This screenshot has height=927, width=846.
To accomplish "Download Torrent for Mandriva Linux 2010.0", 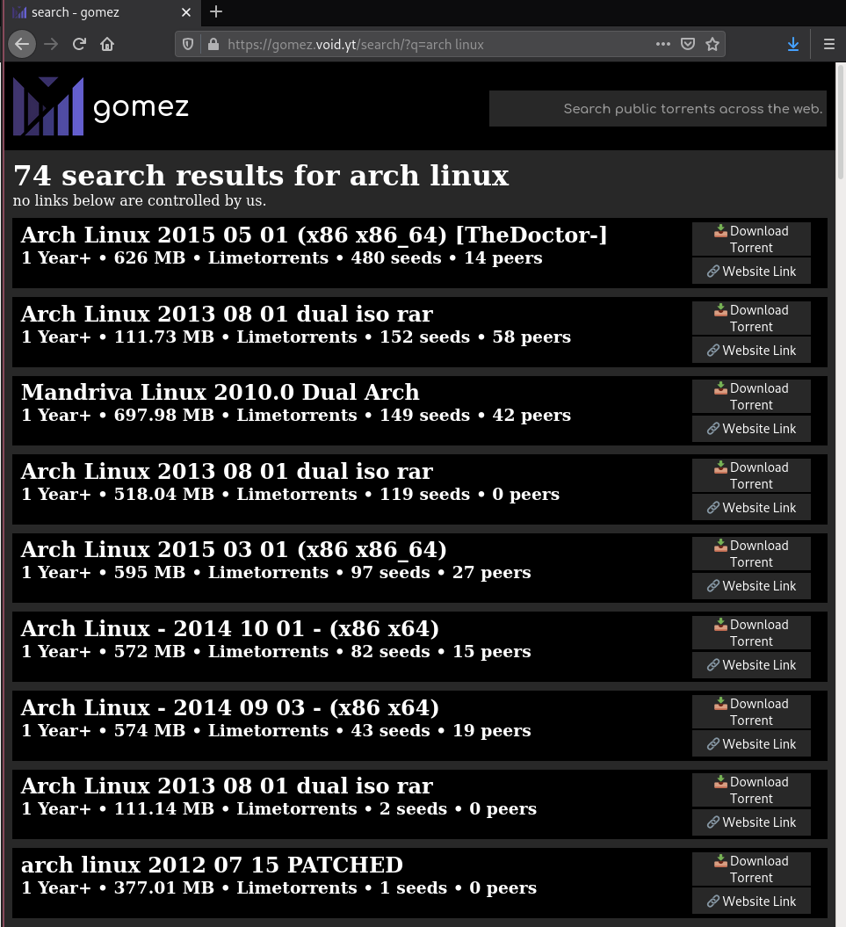I will pyautogui.click(x=751, y=396).
